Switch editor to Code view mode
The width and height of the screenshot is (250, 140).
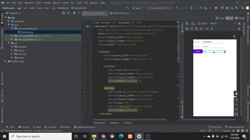(220, 18)
